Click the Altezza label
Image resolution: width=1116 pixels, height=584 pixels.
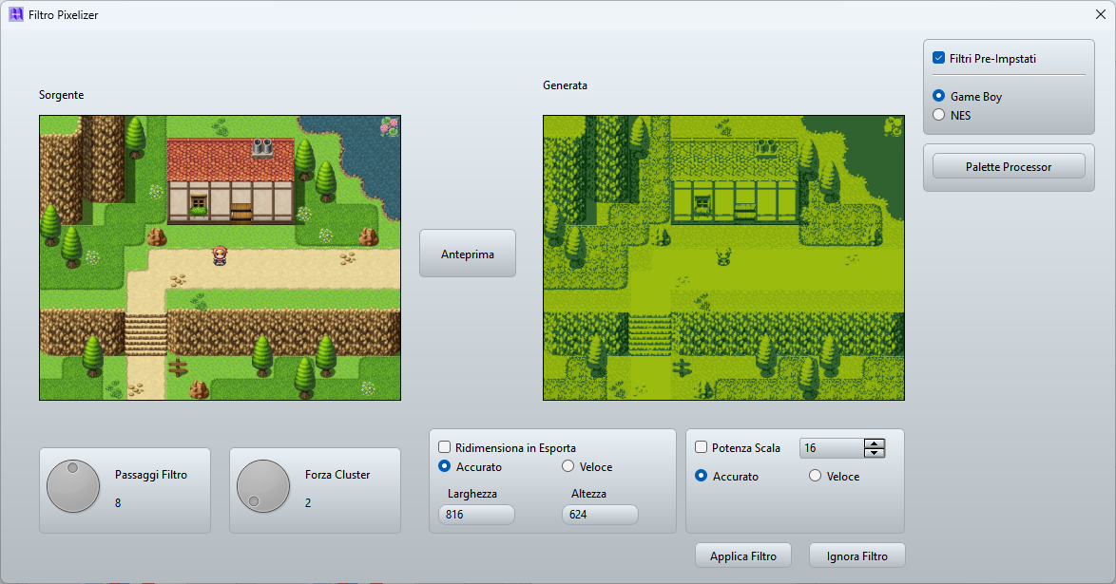point(588,494)
